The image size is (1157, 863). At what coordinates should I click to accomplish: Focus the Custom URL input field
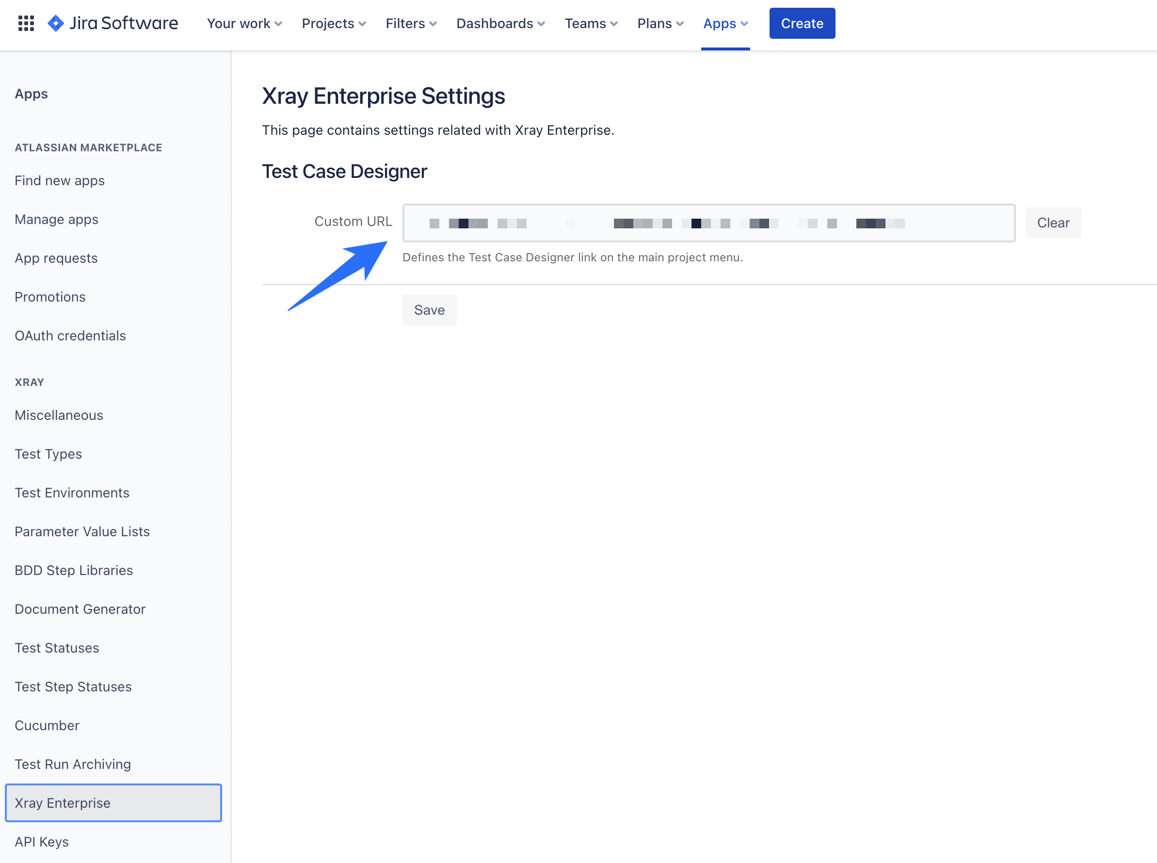tap(709, 223)
